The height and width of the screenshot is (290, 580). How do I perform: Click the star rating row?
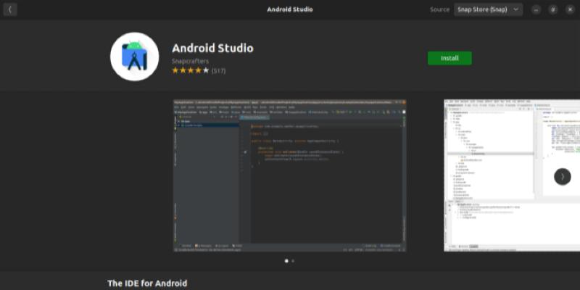(191, 71)
